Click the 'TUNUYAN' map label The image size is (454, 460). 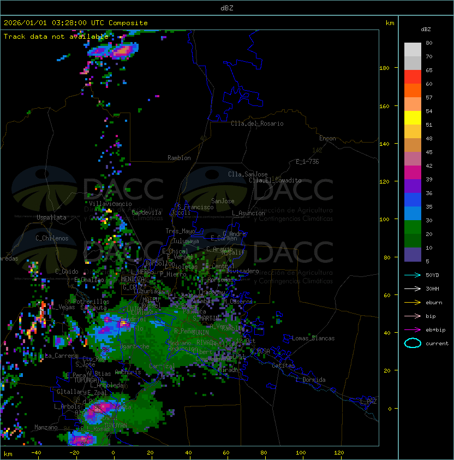pos(116,425)
